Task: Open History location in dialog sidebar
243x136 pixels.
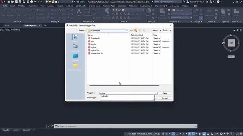Action: (x=75, y=38)
